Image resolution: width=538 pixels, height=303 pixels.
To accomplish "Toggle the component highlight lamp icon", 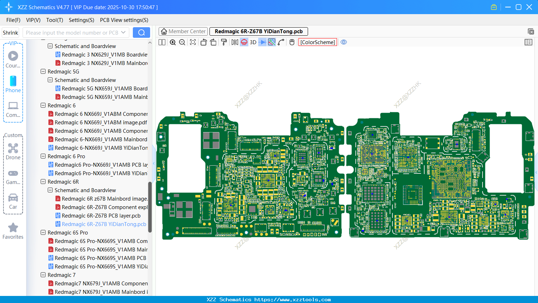I will (244, 42).
